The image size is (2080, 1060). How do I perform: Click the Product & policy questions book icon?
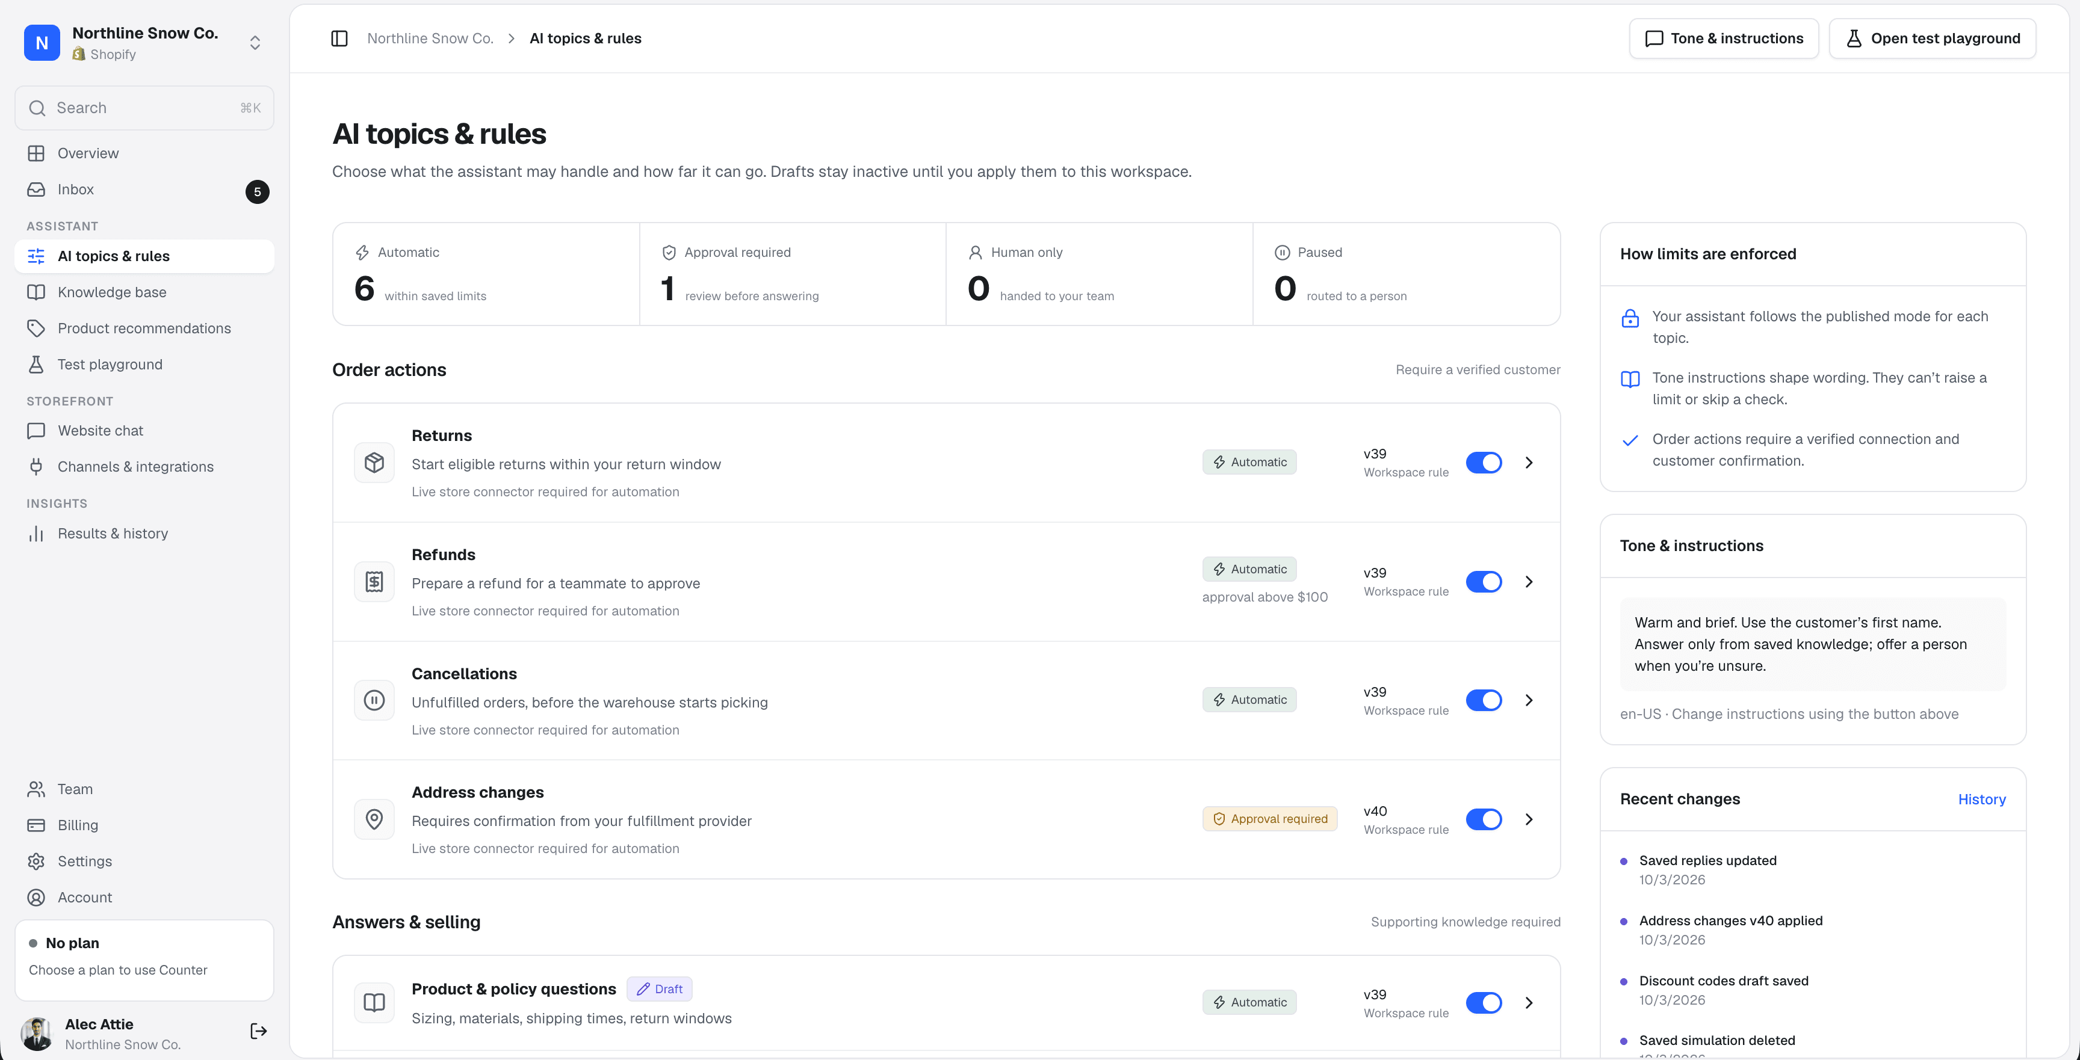(x=374, y=1002)
